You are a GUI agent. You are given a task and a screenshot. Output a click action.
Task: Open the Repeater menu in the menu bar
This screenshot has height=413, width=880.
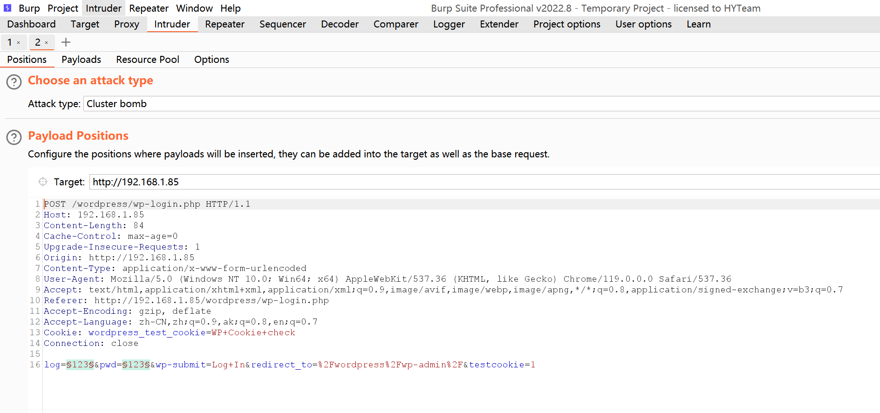coord(149,8)
